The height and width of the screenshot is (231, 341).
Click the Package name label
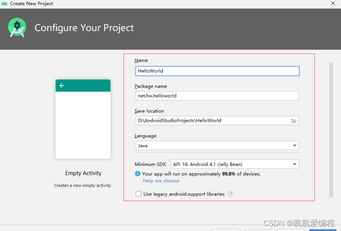(x=151, y=86)
